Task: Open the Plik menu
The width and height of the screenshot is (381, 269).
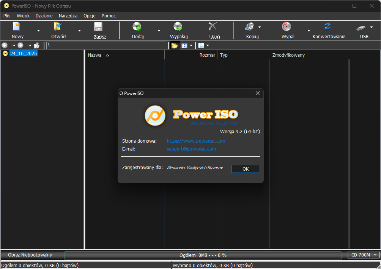Action: click(x=6, y=16)
